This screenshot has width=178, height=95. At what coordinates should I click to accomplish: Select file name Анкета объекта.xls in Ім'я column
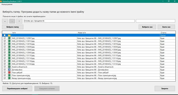point(20,67)
